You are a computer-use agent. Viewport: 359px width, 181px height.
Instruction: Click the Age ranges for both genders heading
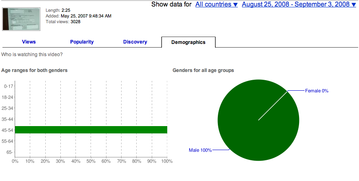[x=34, y=70]
